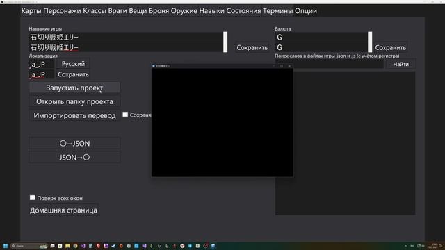Switch to the Оружие tab
Image resolution: width=445 pixels, height=250 pixels.
click(184, 11)
